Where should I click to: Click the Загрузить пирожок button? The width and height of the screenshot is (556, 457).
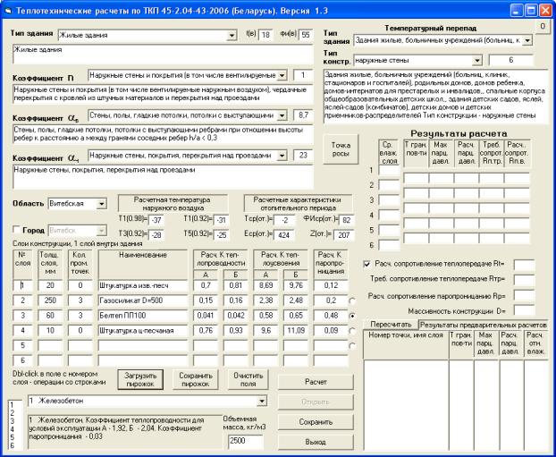click(x=140, y=380)
